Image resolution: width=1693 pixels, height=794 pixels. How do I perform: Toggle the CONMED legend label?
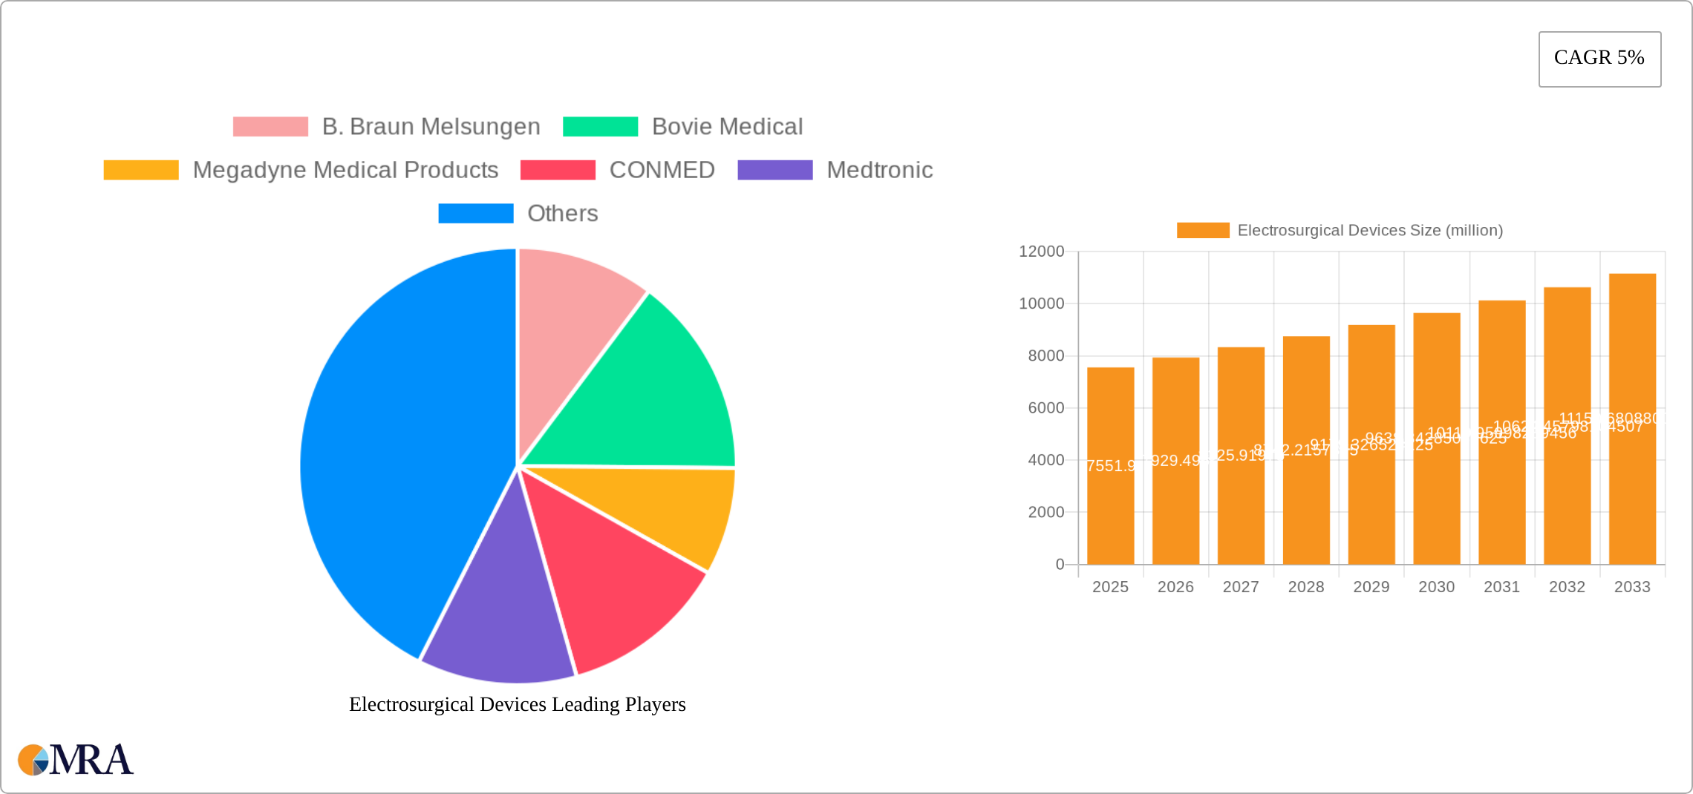point(662,170)
